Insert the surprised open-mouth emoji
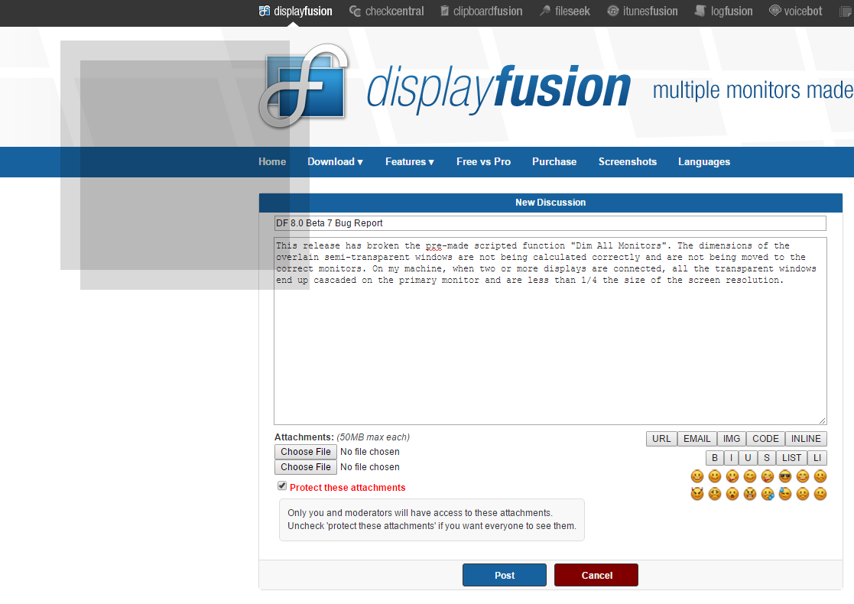854x604 pixels. click(732, 494)
